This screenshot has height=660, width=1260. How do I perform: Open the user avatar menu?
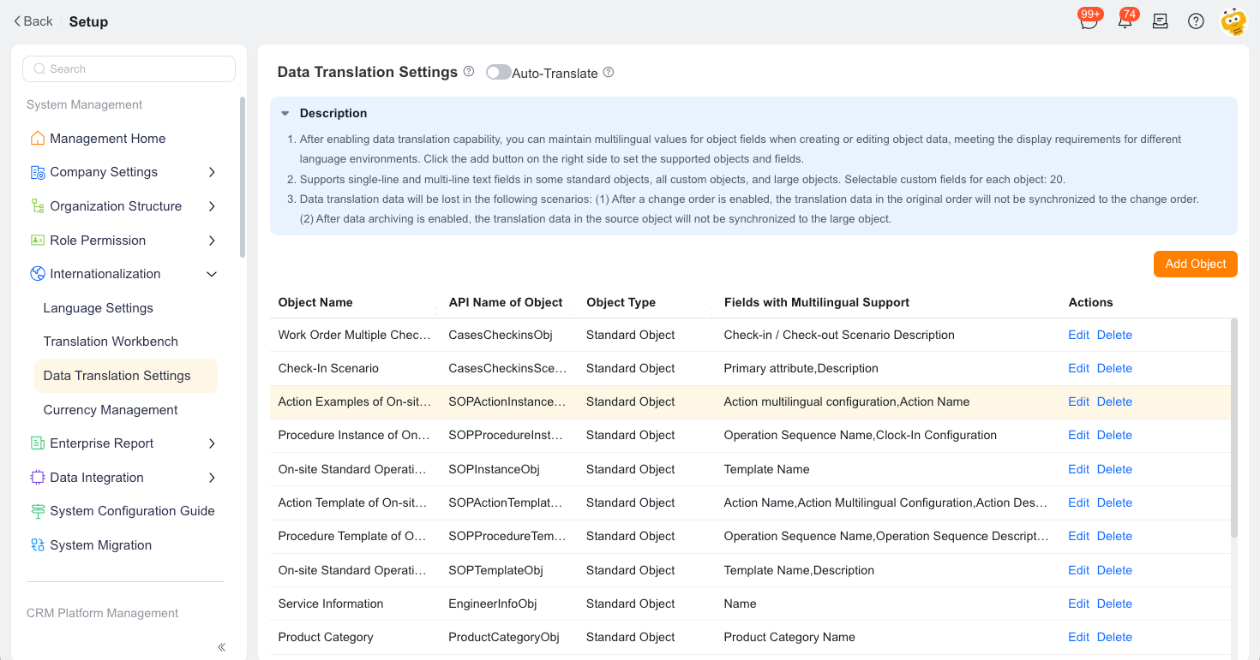pos(1233,21)
